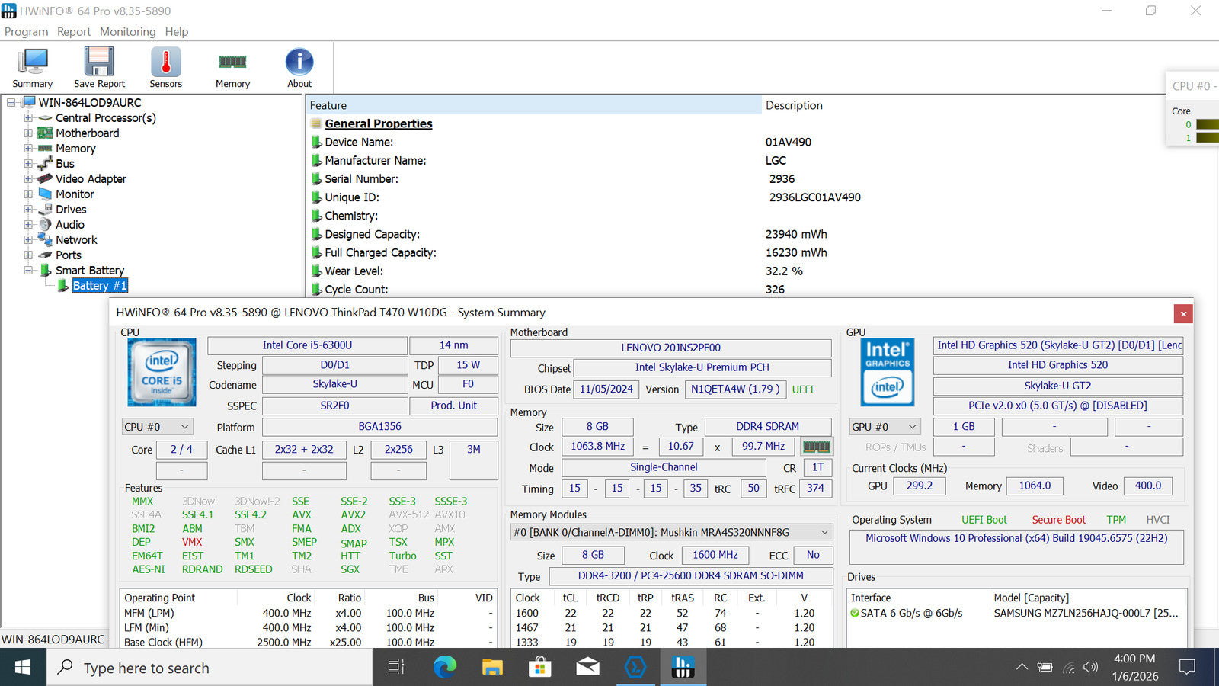Image resolution: width=1219 pixels, height=686 pixels.
Task: Close the System Summary window
Action: tap(1183, 313)
